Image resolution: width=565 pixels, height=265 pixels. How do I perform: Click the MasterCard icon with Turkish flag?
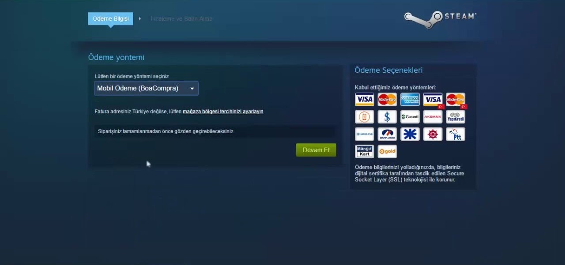click(456, 100)
